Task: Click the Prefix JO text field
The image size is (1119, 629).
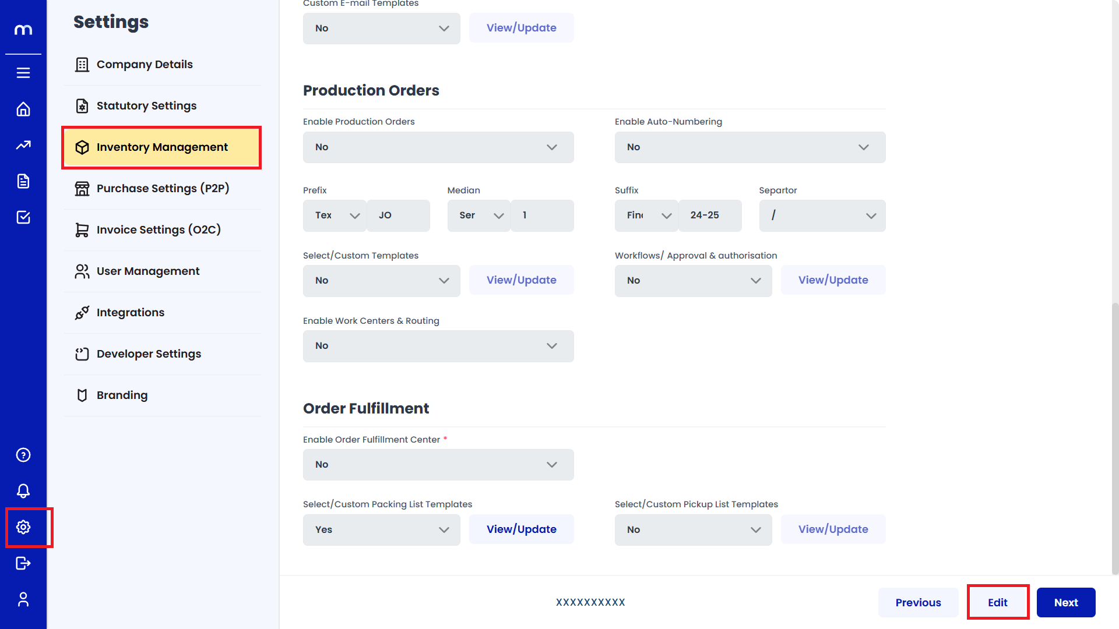Action: pos(399,215)
